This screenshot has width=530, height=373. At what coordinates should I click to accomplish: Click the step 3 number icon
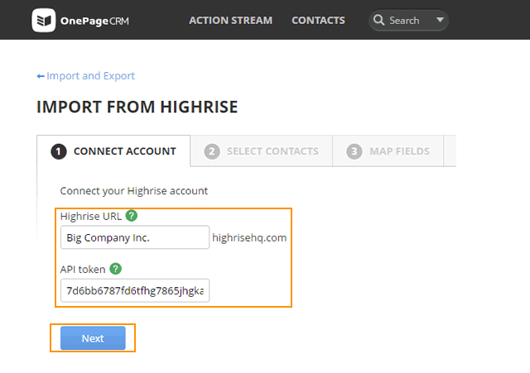(x=354, y=151)
